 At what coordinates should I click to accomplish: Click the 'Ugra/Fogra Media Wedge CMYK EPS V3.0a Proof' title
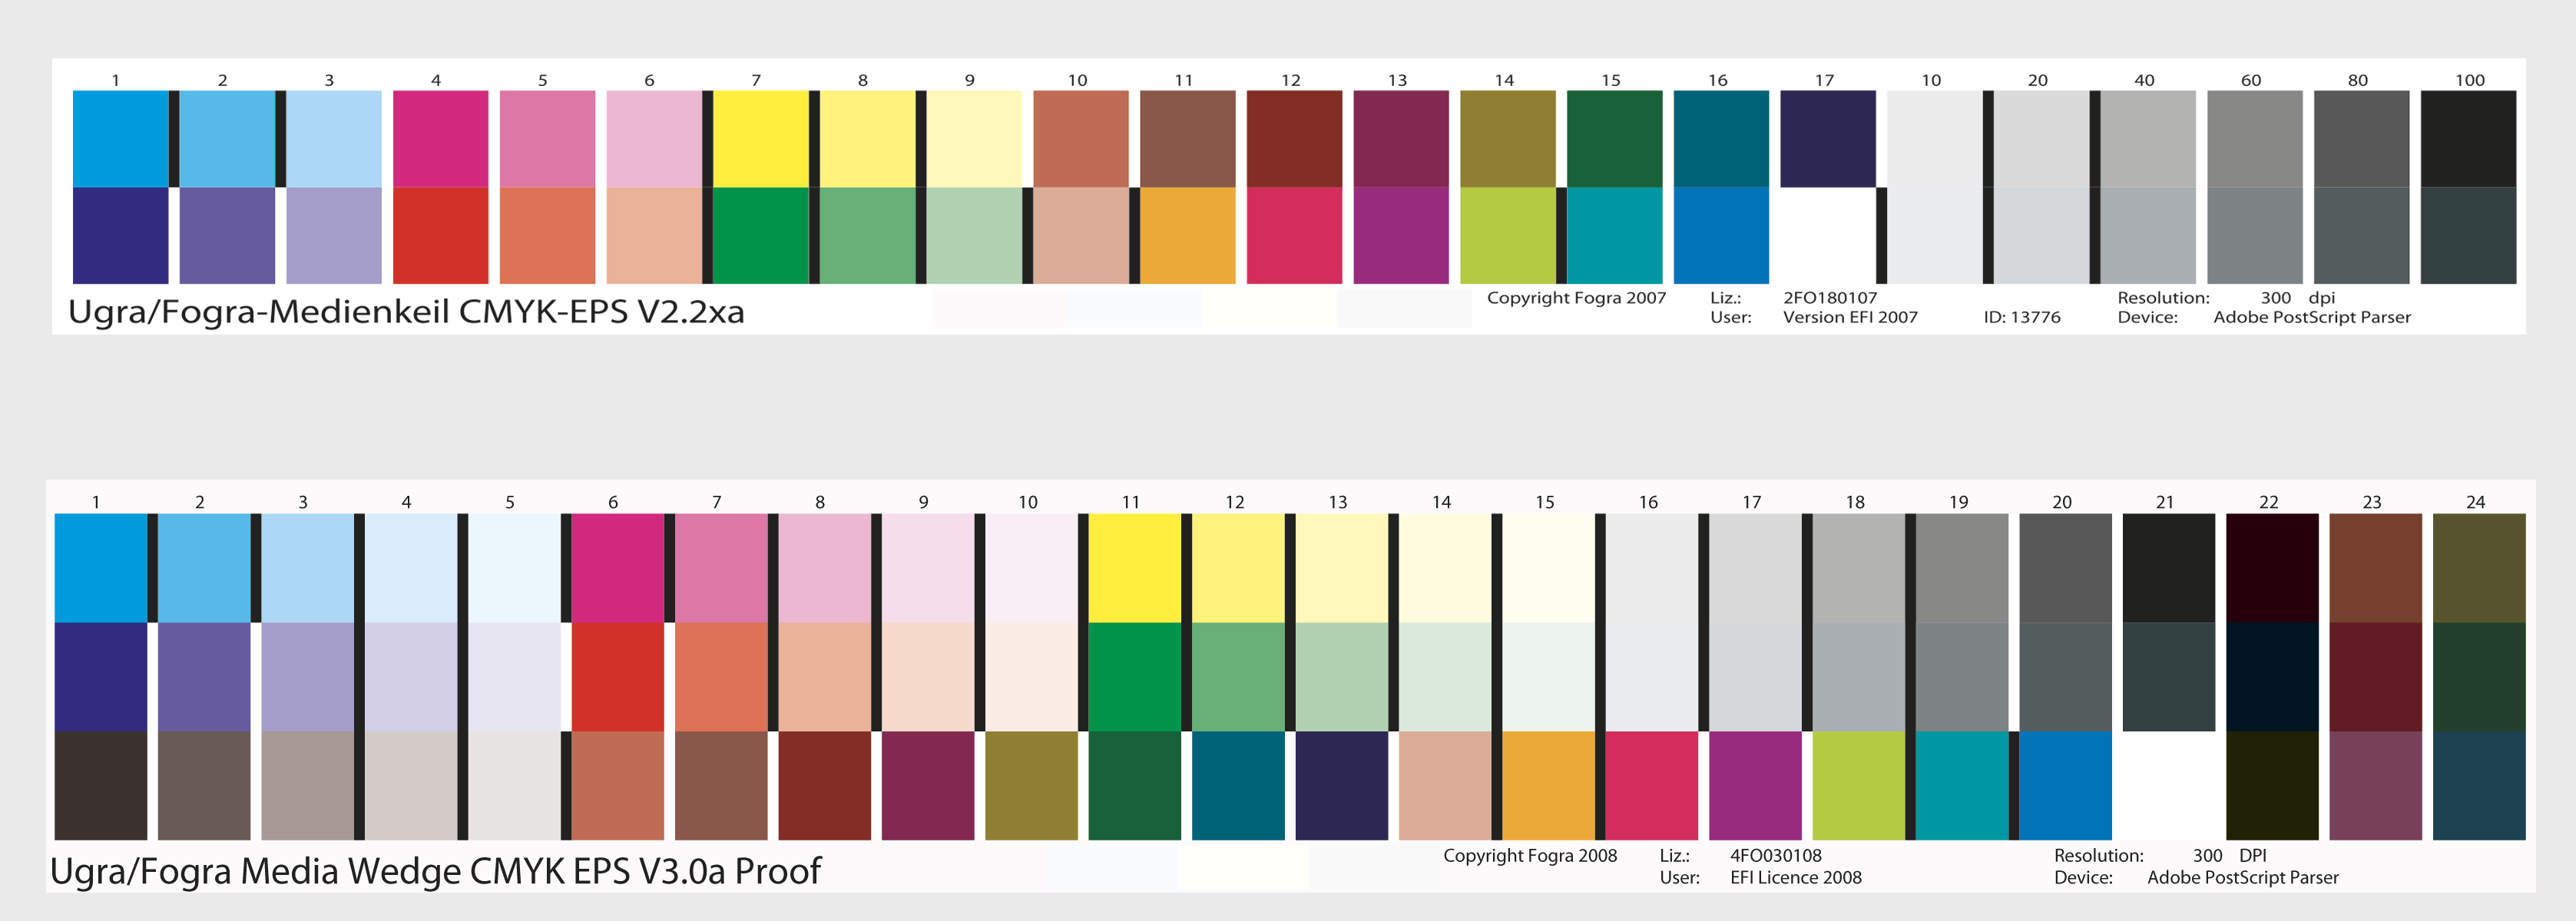435,871
